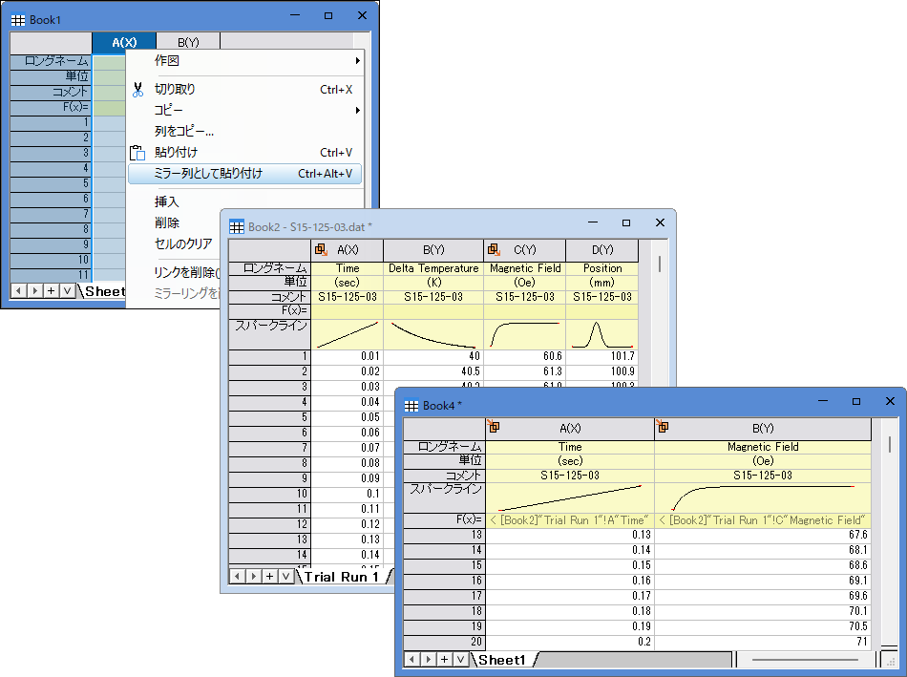
Task: Click the Time sparkline thumbnail in Book2
Action: click(x=348, y=334)
